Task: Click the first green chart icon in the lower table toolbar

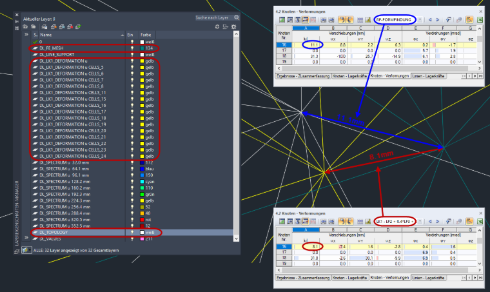Action: point(282,222)
